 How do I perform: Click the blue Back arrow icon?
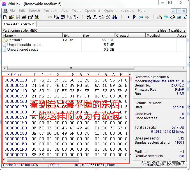tap(141, 17)
